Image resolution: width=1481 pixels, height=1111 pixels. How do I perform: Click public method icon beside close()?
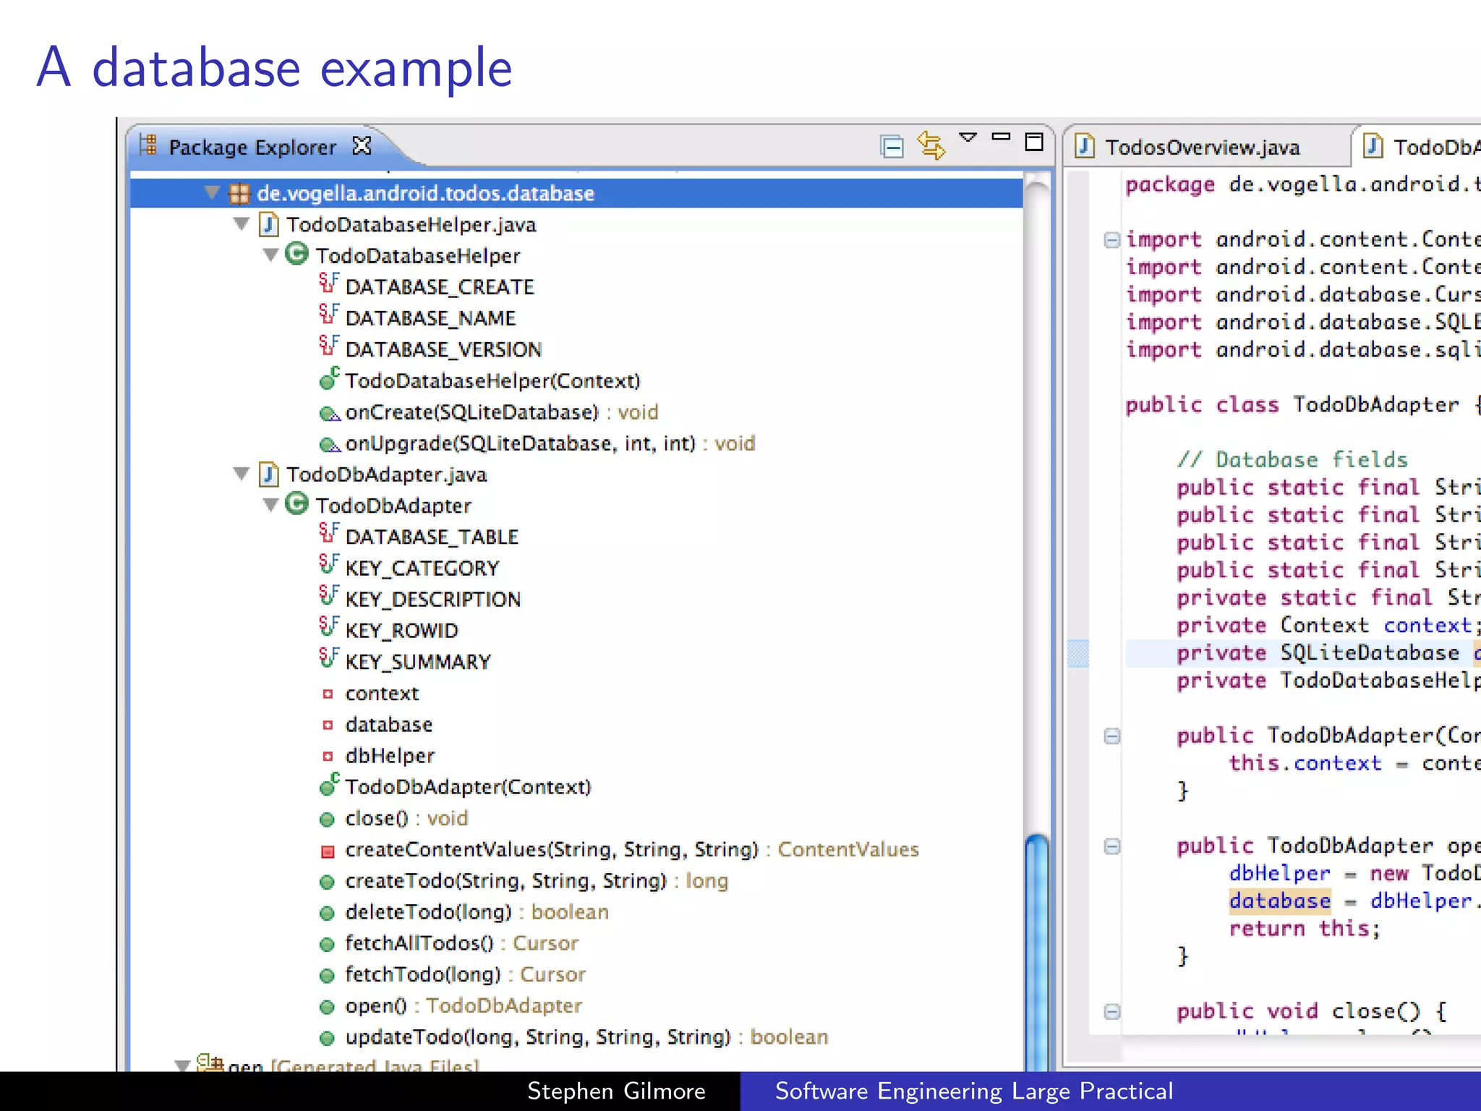(x=327, y=820)
